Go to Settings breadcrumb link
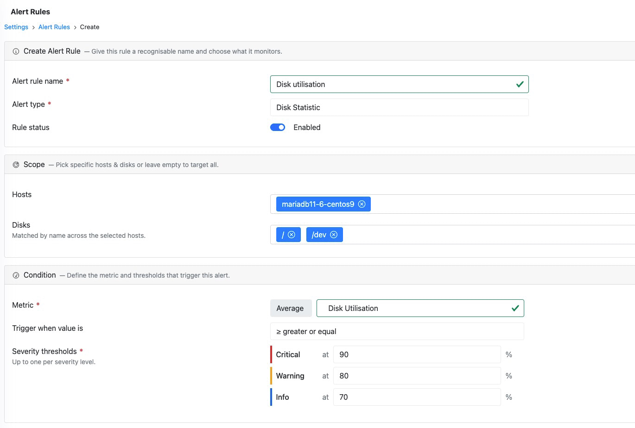The width and height of the screenshot is (635, 428). (x=16, y=27)
